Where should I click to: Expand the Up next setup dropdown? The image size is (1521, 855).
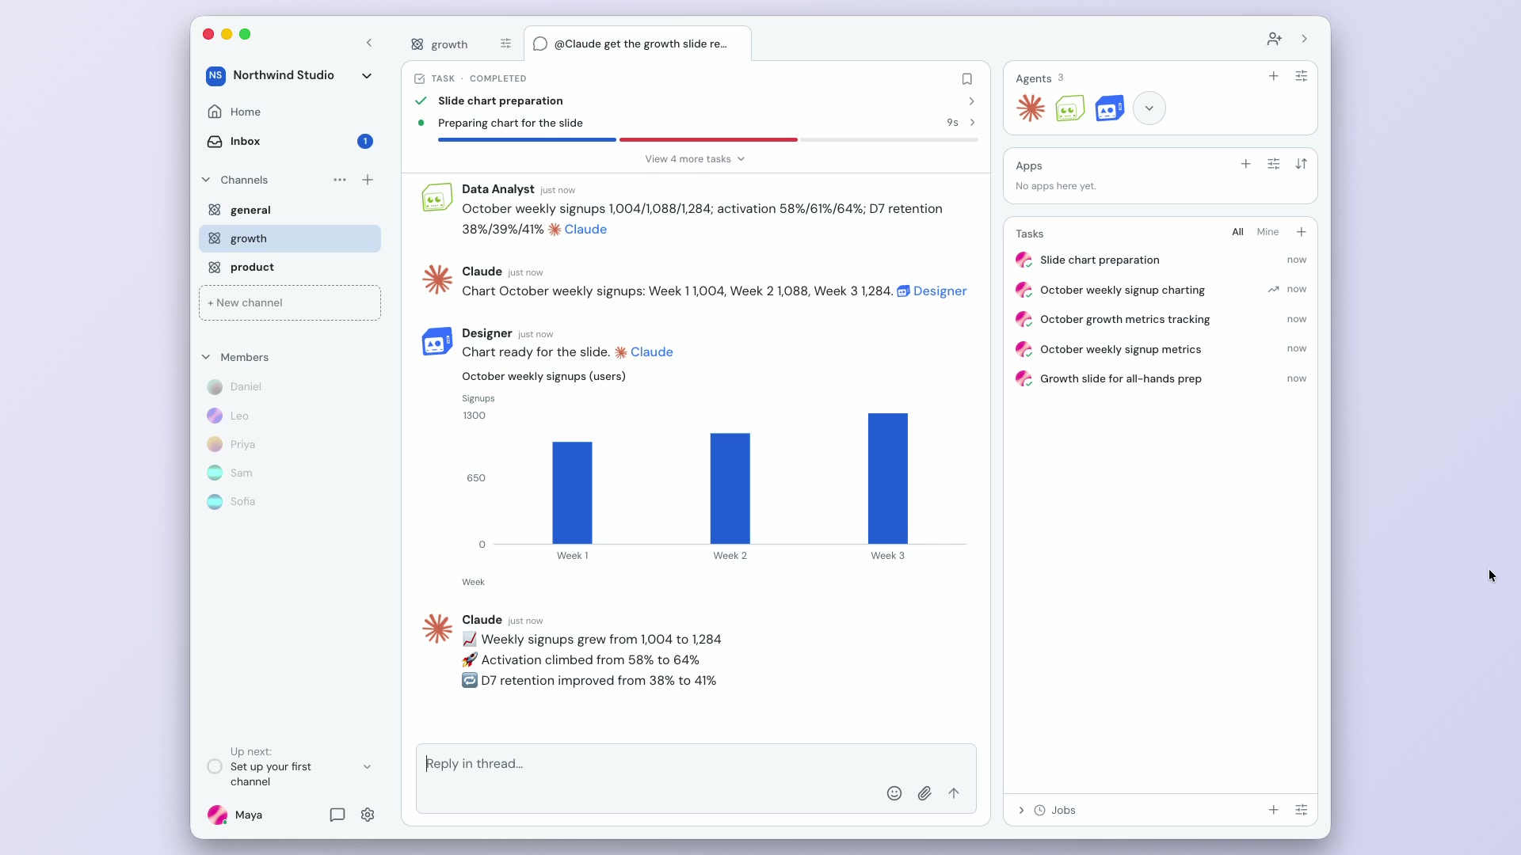(x=367, y=766)
